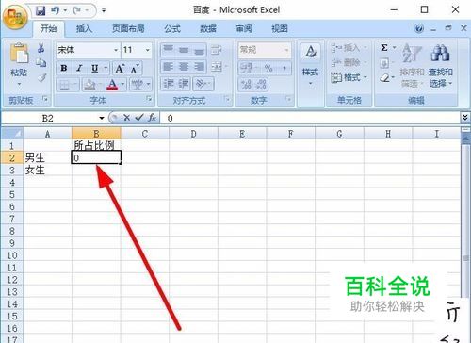Image resolution: width=471 pixels, height=343 pixels.
Task: Toggle italic formatting
Action: point(79,68)
